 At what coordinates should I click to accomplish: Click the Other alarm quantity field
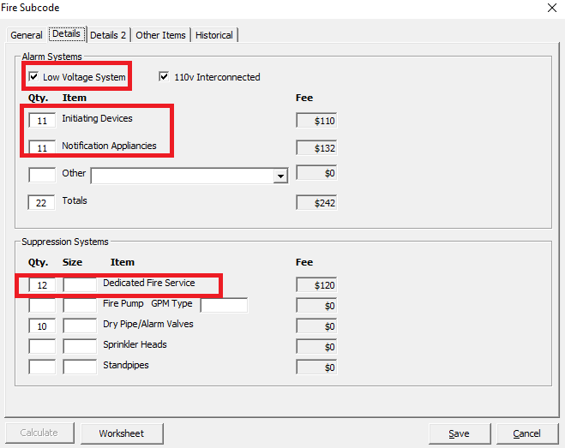42,175
